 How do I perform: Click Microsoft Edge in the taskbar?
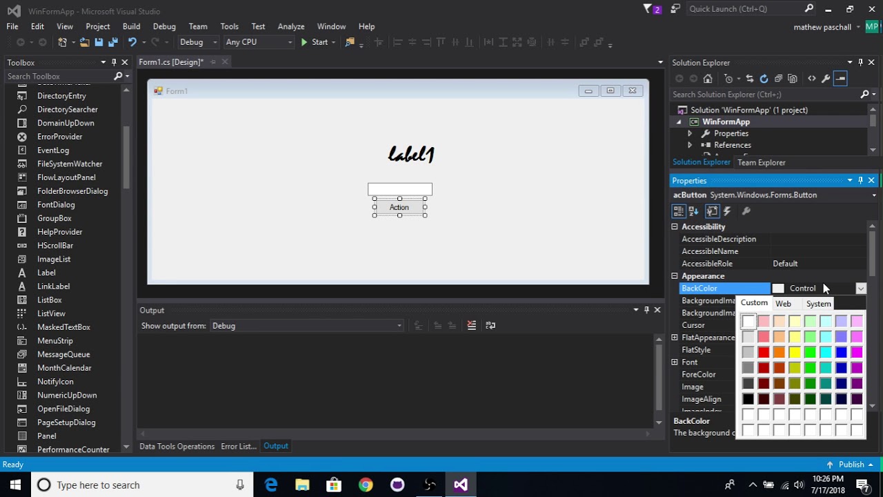tap(270, 485)
